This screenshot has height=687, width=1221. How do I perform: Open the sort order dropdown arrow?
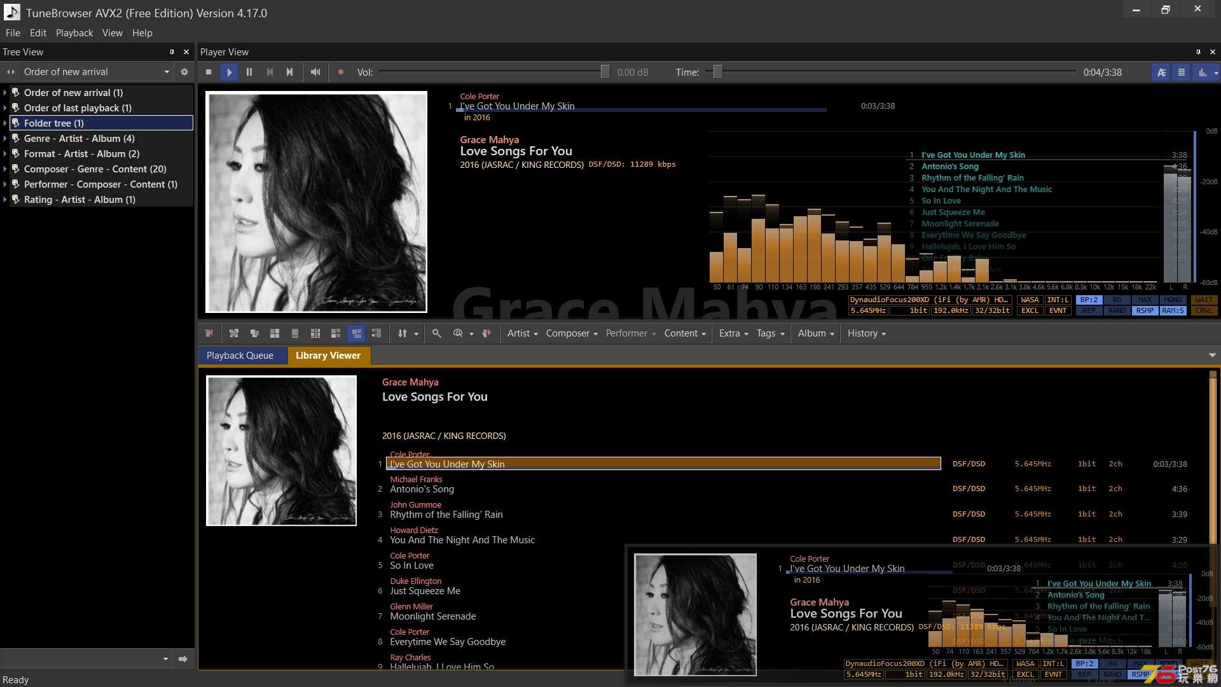click(x=417, y=334)
